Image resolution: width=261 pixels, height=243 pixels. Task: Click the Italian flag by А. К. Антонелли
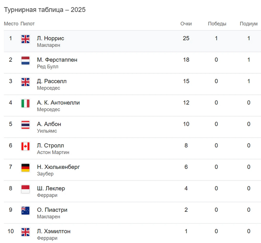25,103
